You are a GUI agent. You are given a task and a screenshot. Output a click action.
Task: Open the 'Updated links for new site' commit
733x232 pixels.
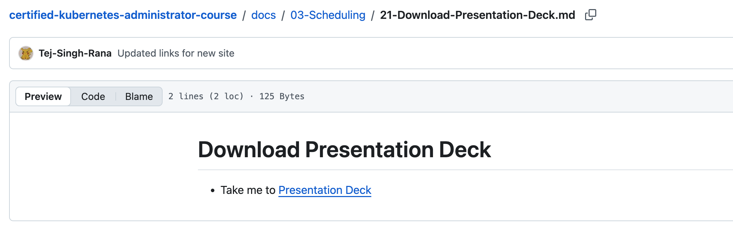[x=176, y=53]
